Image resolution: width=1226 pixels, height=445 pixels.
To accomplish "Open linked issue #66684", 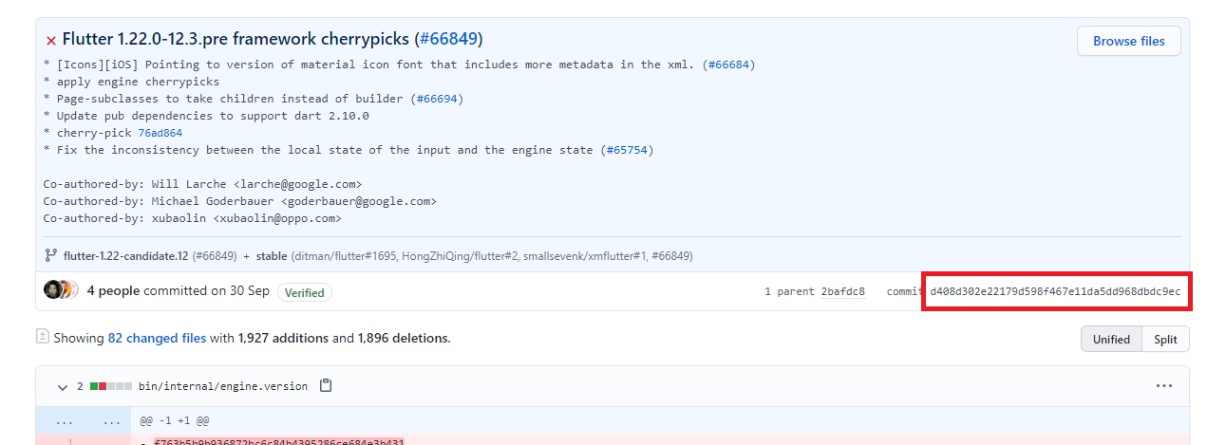I will click(728, 65).
